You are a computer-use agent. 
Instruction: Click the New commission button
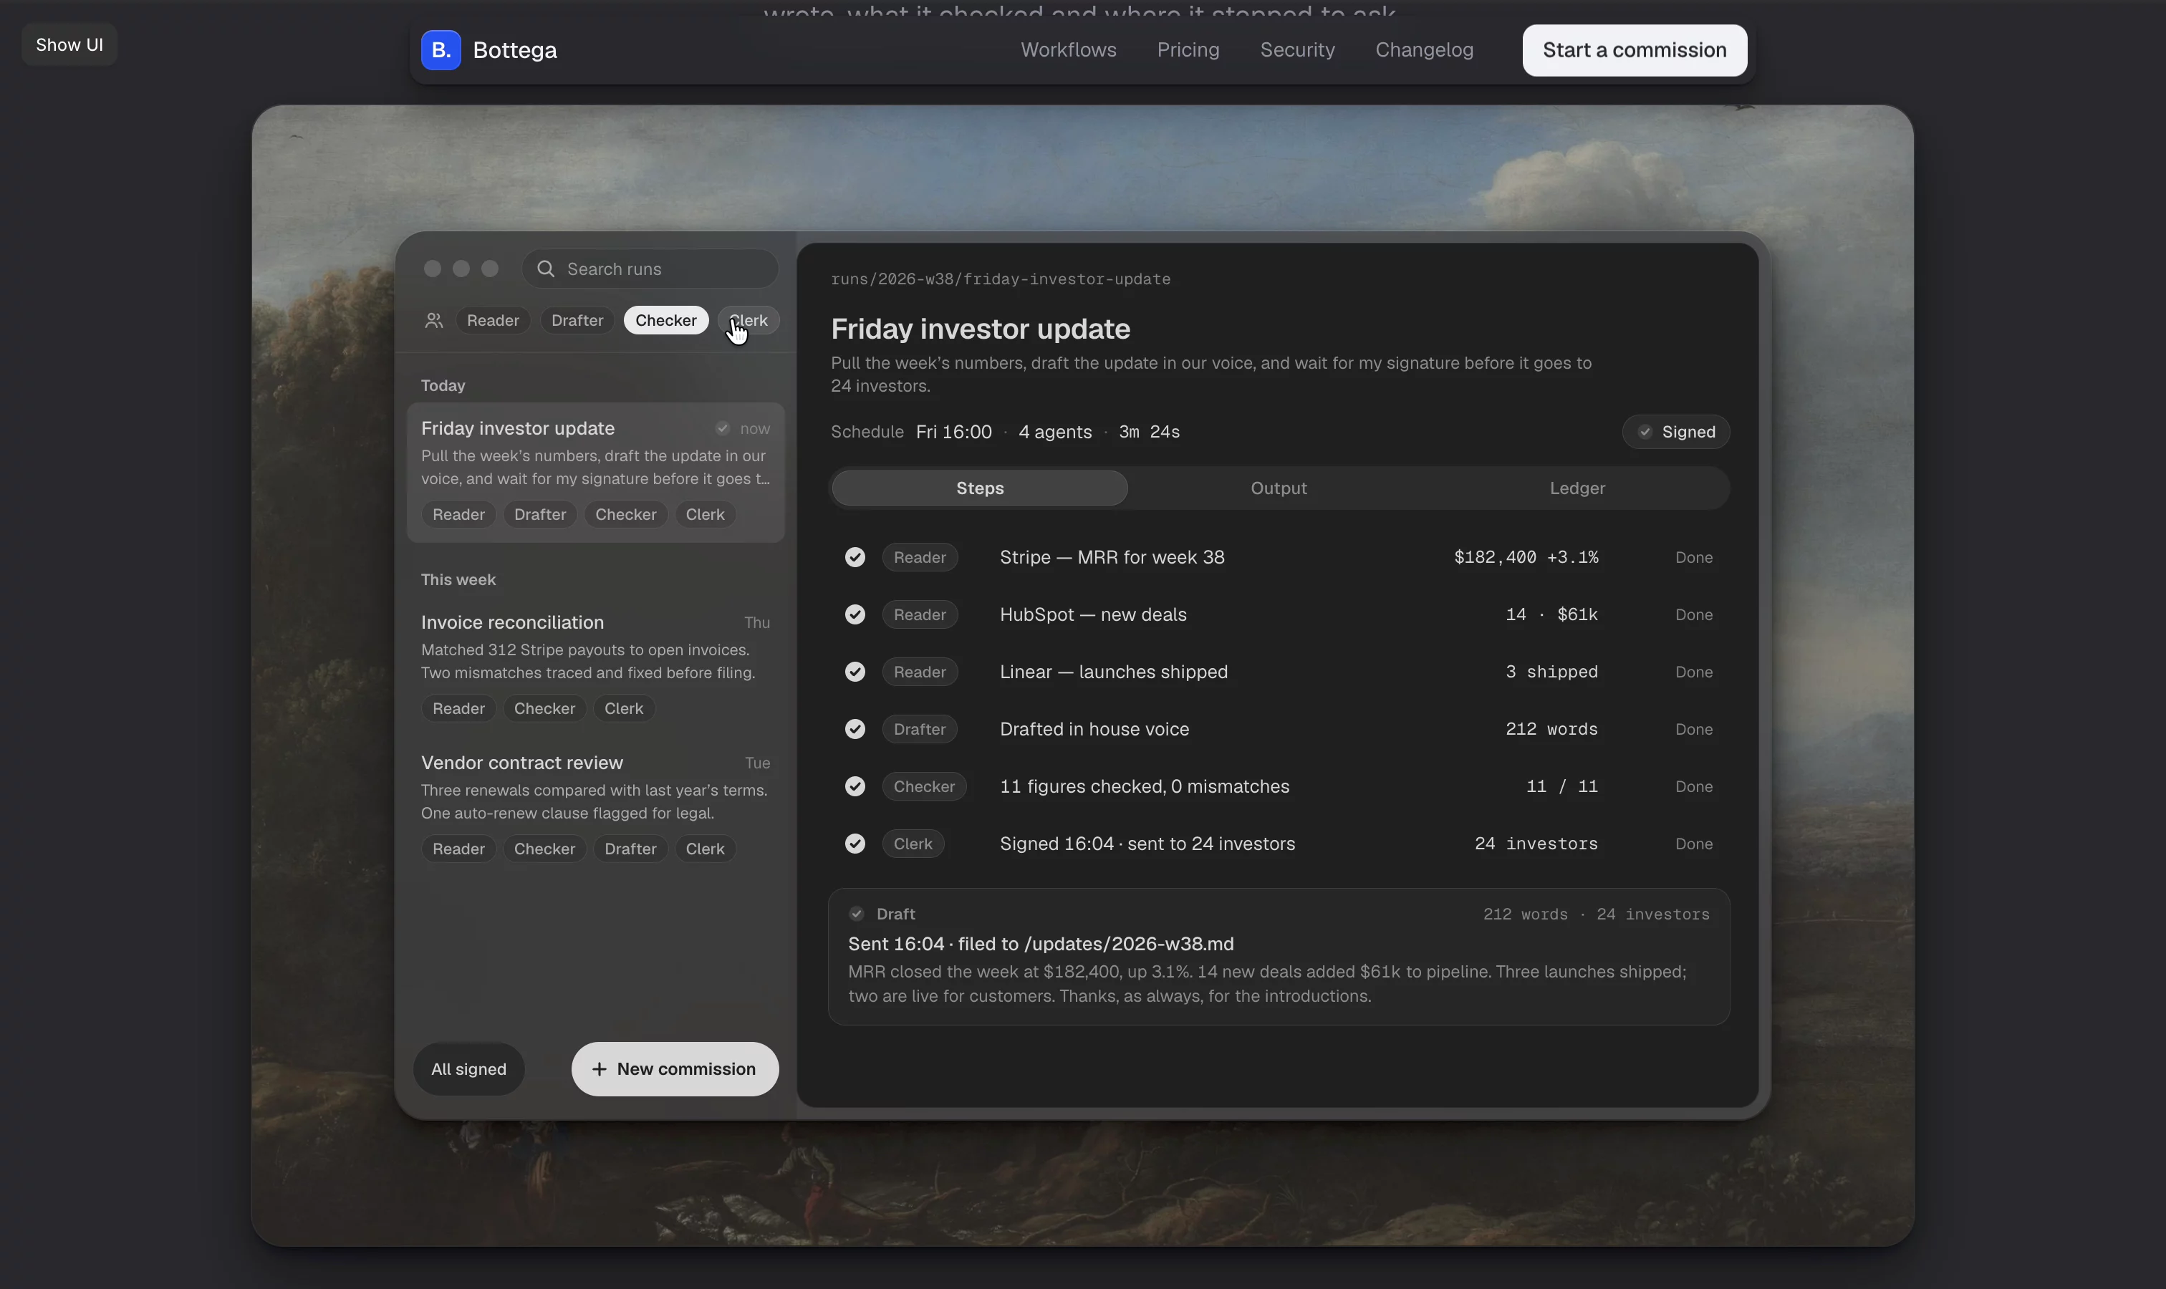click(x=675, y=1069)
